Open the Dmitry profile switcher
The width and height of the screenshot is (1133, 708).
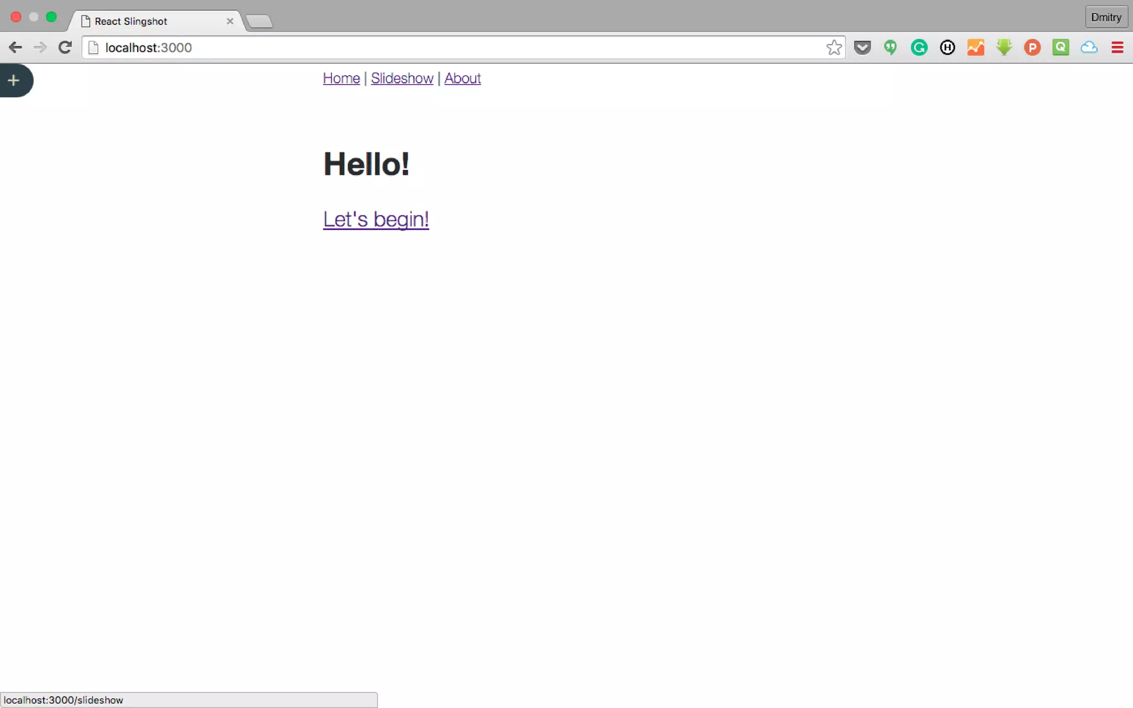click(x=1106, y=17)
